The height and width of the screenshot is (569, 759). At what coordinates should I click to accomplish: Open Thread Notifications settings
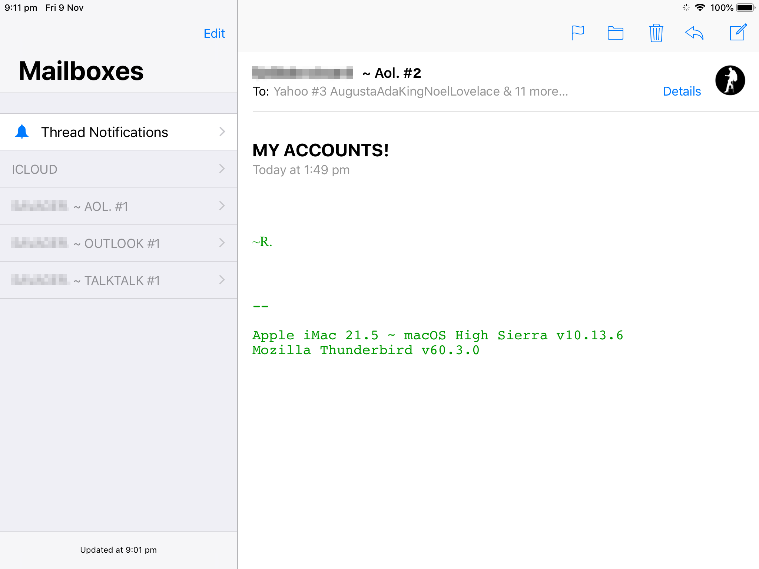coord(118,132)
